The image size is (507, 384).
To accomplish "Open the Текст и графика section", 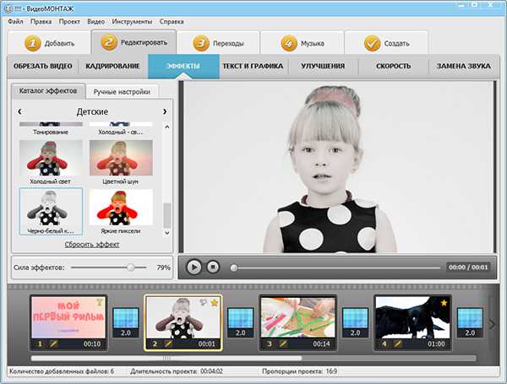I will point(253,66).
